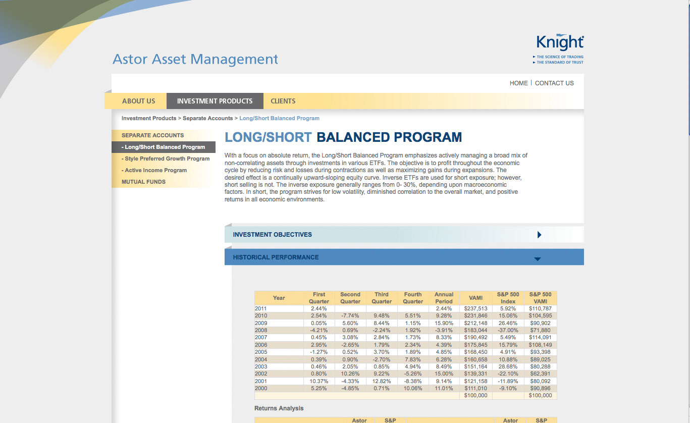Collapse the Historical Performance arrow
The height and width of the screenshot is (423, 690).
click(537, 258)
